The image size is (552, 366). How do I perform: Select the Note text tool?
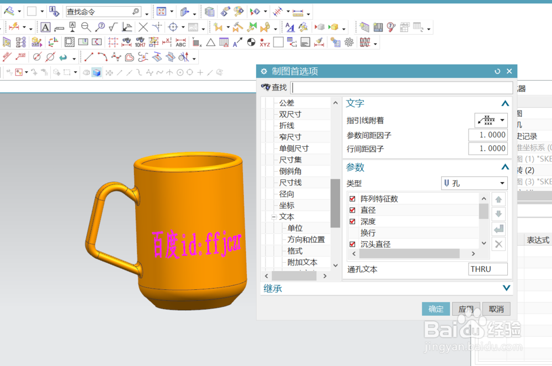coord(45,27)
